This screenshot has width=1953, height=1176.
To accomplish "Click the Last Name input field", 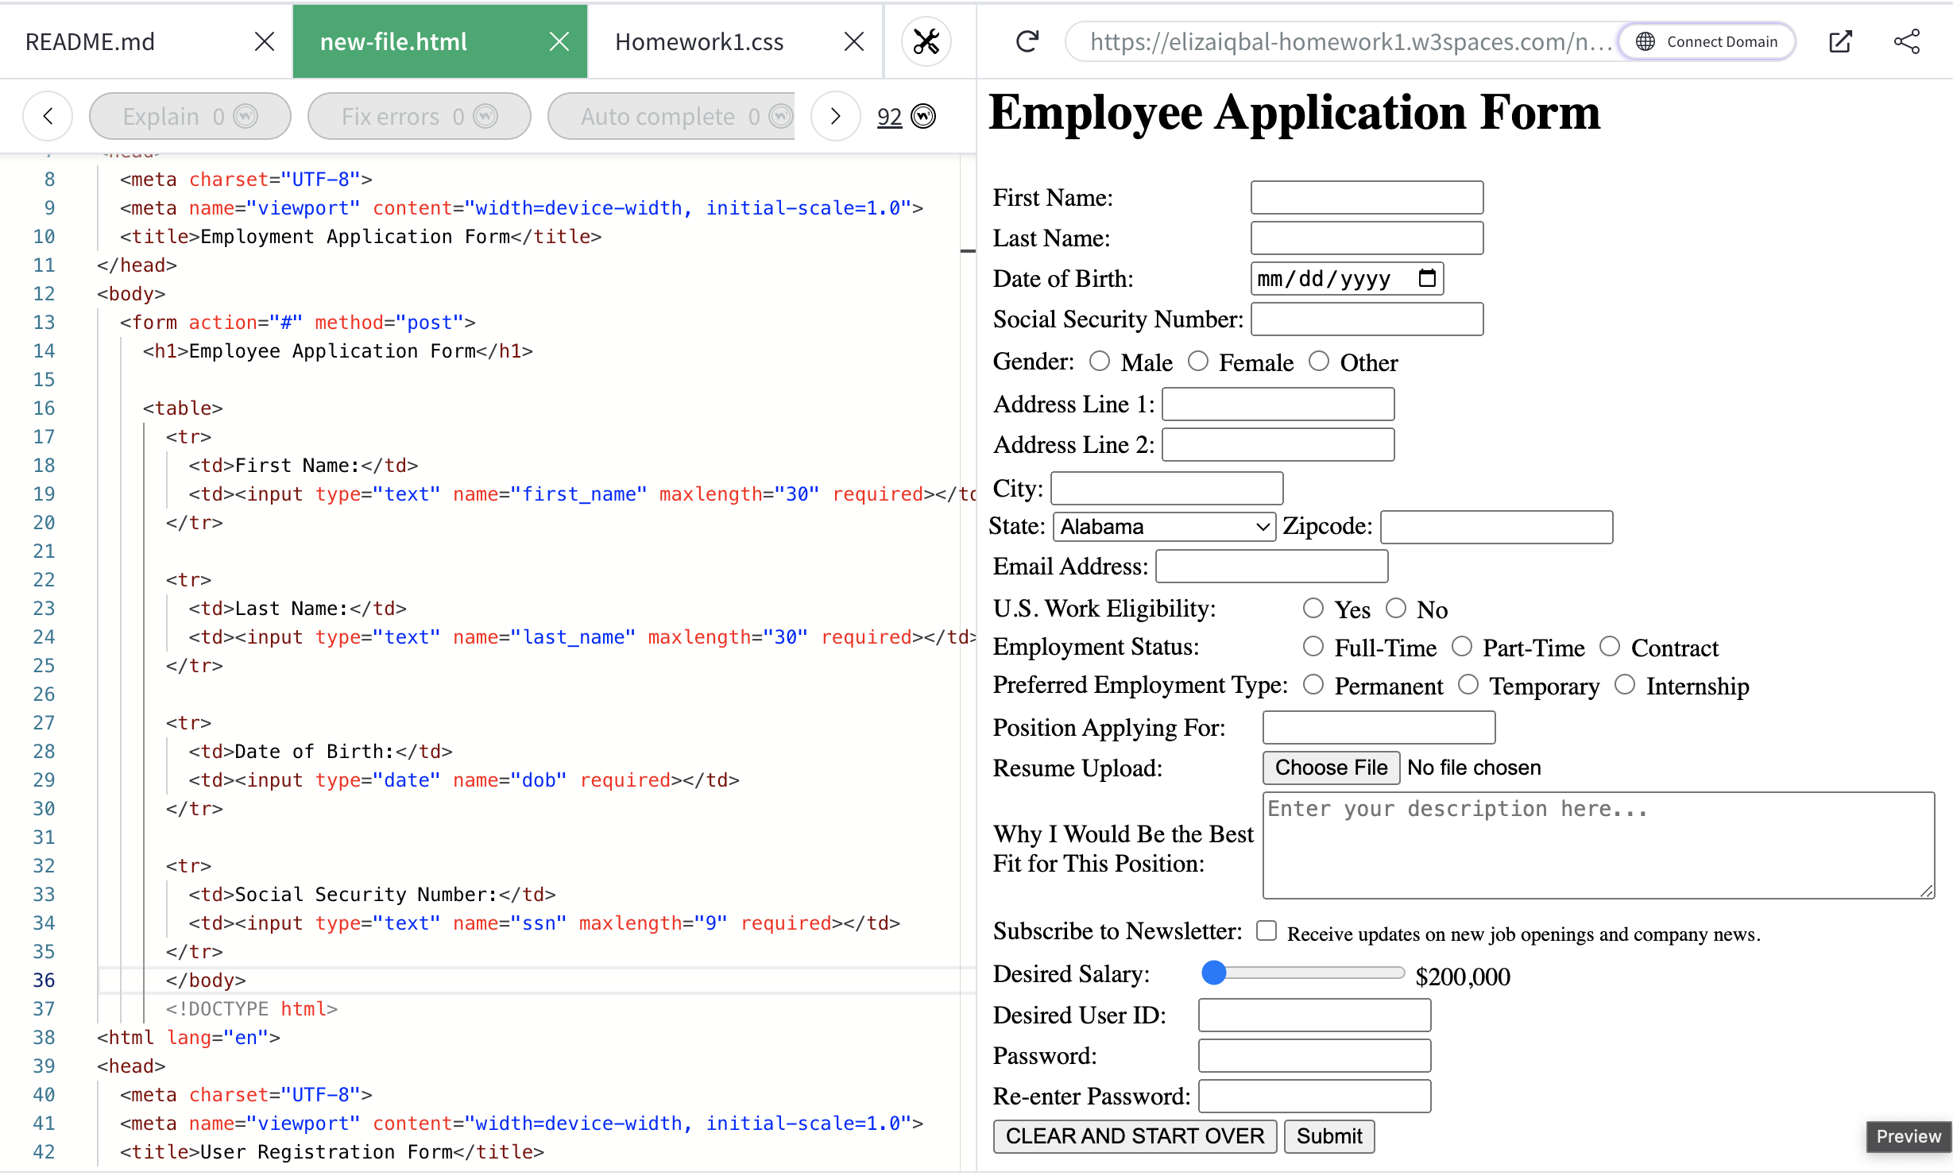I will 1367,238.
